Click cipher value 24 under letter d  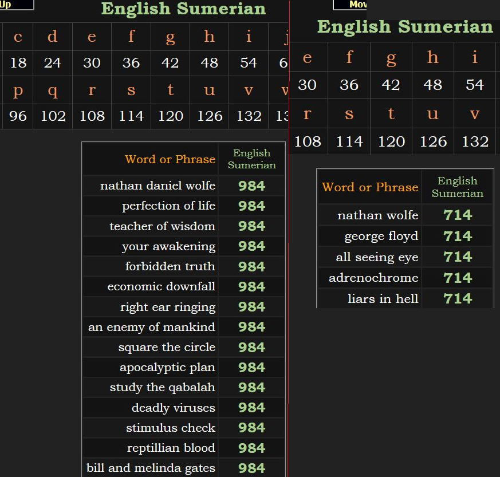(53, 63)
